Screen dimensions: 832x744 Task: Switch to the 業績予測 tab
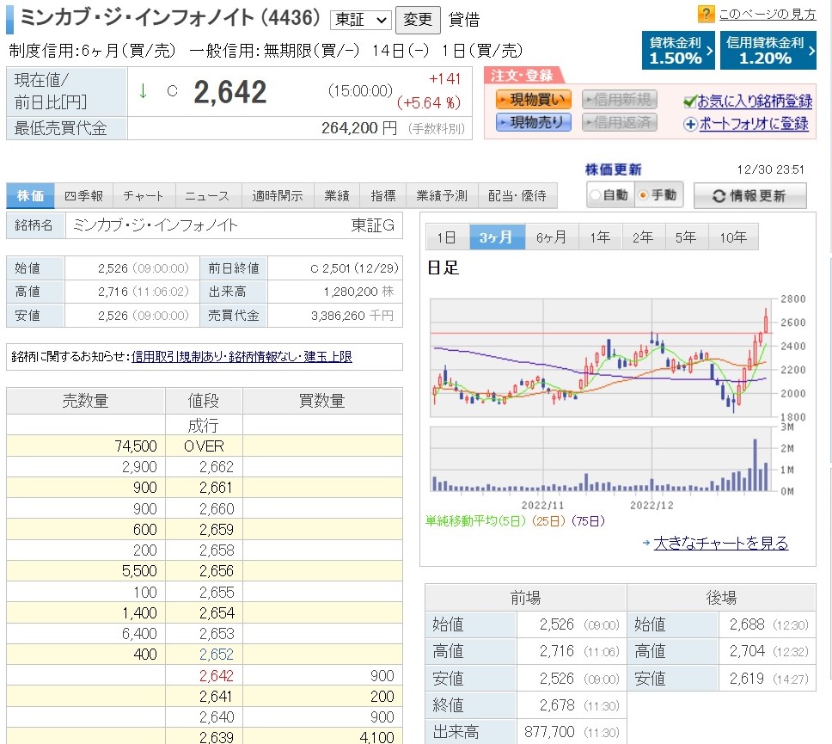click(442, 196)
